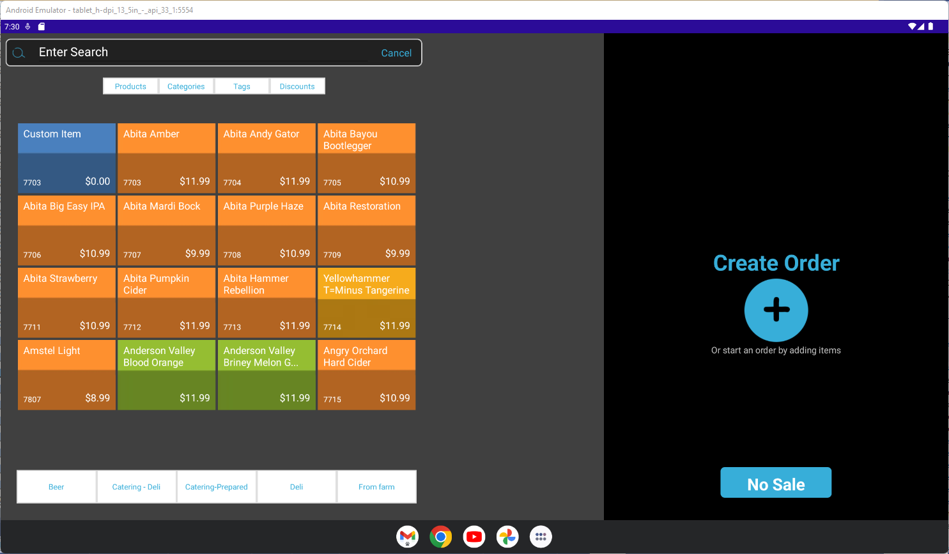Switch to the Discounts tab
Screen dimensions: 949x554
click(x=297, y=86)
